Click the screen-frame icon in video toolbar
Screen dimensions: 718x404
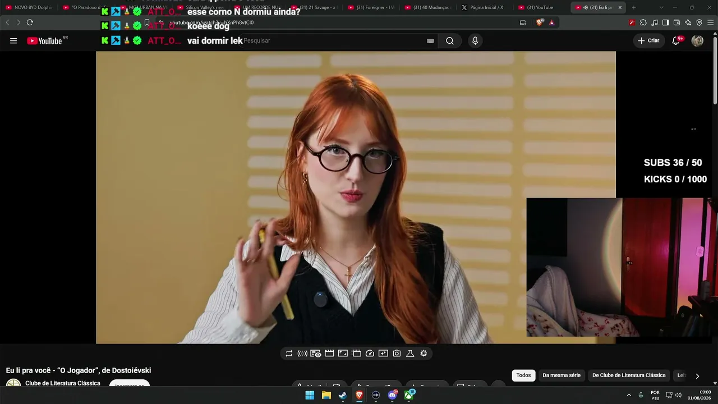coord(343,353)
